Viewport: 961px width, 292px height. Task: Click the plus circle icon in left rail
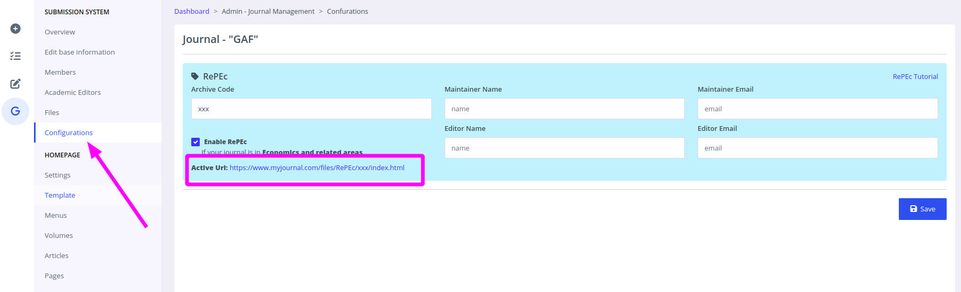tap(15, 29)
